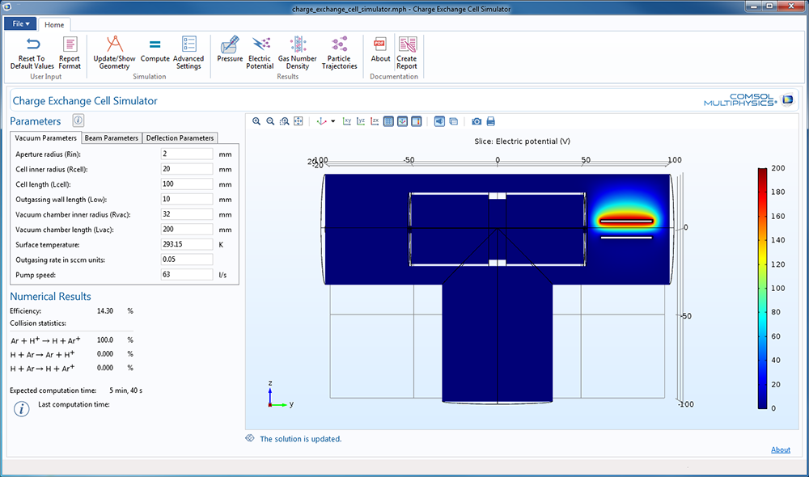The width and height of the screenshot is (809, 477).
Task: Switch to the Deflection Parameters tab
Action: (180, 138)
